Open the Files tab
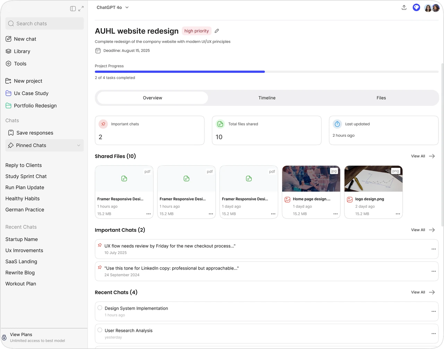444x349 pixels. [x=381, y=98]
